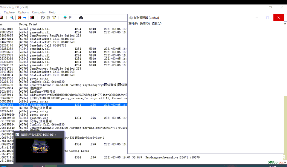Toggle Capture Kernel gear icon
The height and width of the screenshot is (167, 287).
(x=20, y=18)
